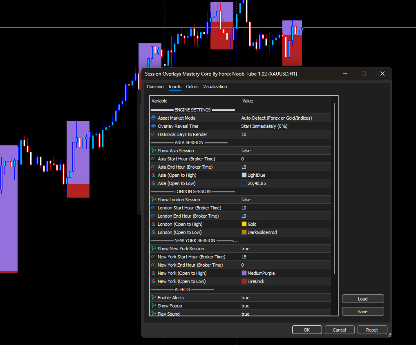Image resolution: width=416 pixels, height=345 pixels.
Task: Open DarkGoldenrod color dropdown value
Action: point(286,232)
